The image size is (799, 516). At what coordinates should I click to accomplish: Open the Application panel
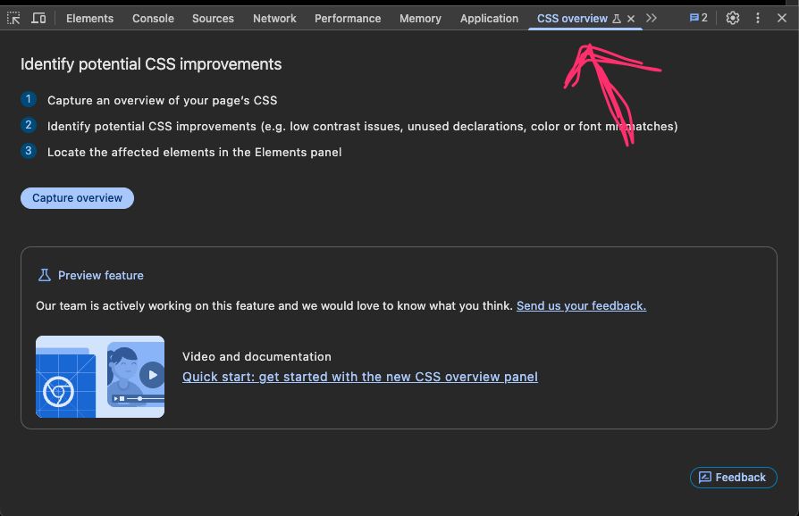[x=489, y=17]
